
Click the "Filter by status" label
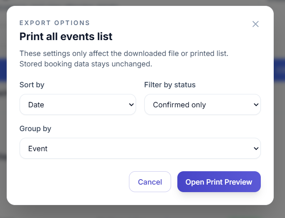pos(170,85)
